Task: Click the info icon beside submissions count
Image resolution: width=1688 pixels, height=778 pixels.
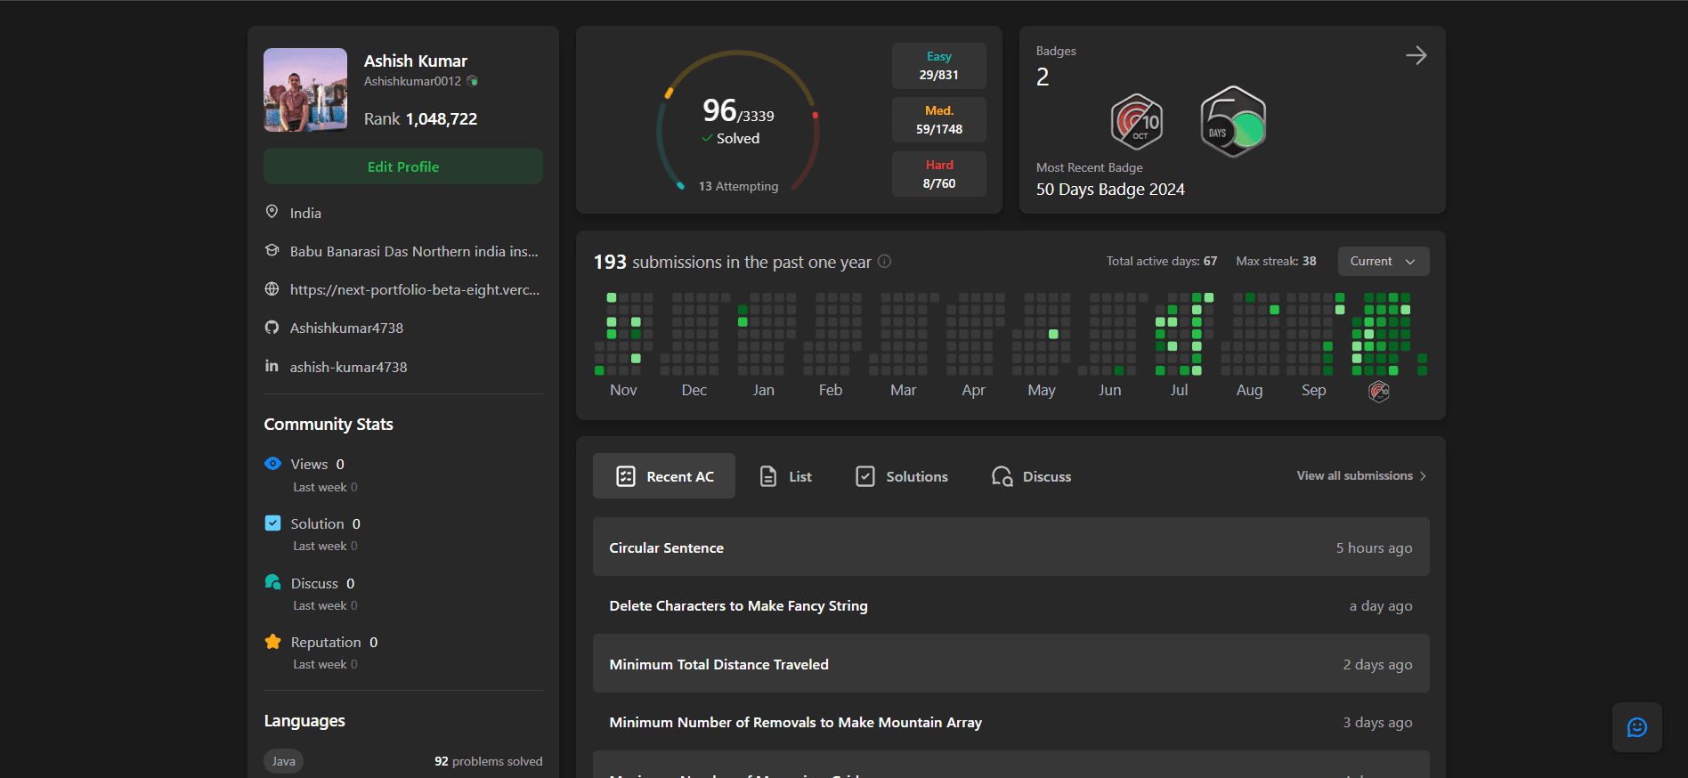Action: tap(884, 262)
